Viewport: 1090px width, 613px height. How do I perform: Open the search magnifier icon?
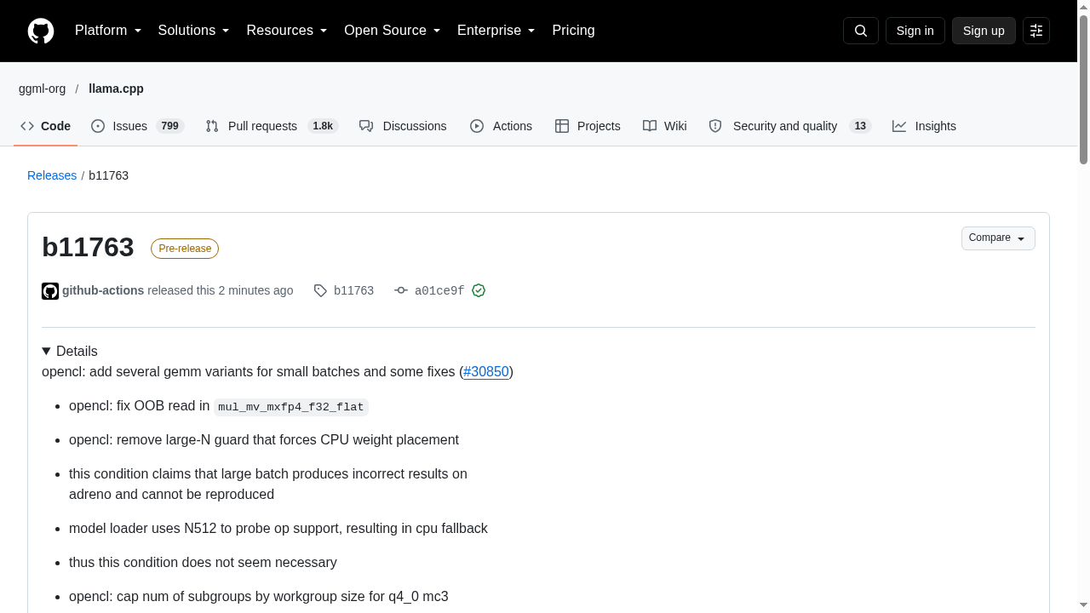[x=861, y=31]
